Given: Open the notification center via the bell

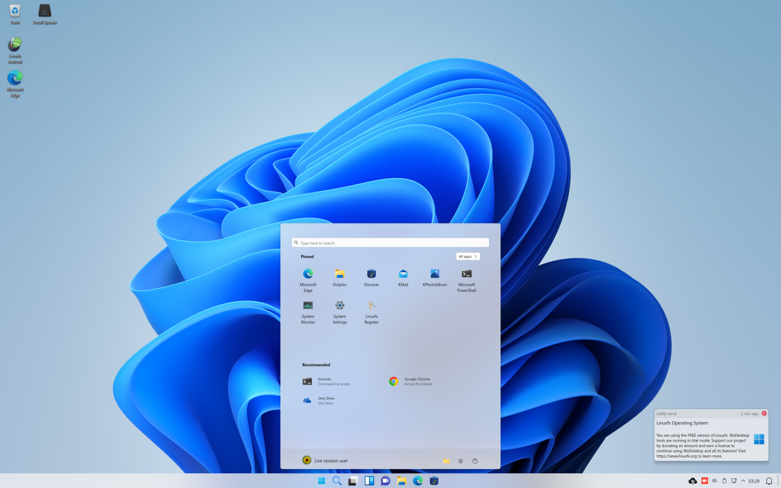Looking at the screenshot, I should [x=771, y=481].
